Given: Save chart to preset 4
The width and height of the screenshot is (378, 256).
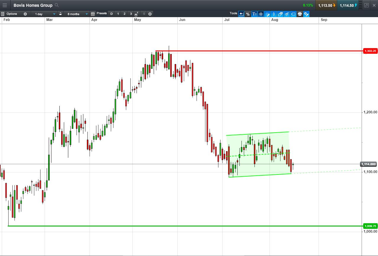Looking at the screenshot, I should (137, 14).
